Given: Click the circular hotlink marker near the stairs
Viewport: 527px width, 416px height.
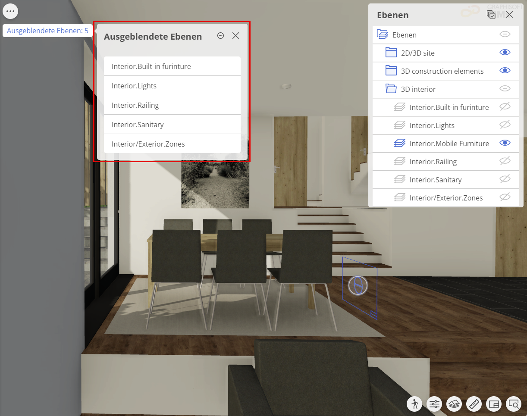Looking at the screenshot, I should click(358, 285).
